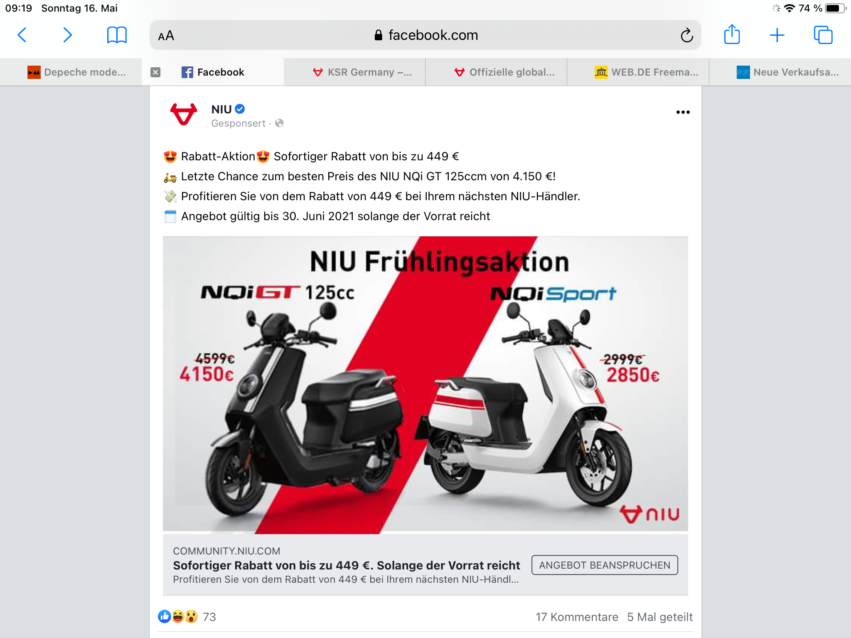Open the NIU page name link

(x=221, y=109)
